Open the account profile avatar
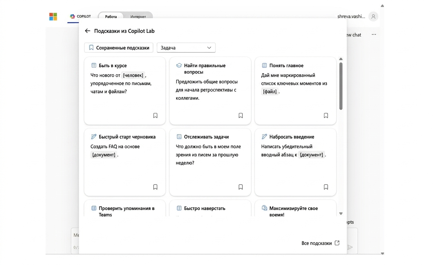The image size is (433, 265). (x=373, y=17)
